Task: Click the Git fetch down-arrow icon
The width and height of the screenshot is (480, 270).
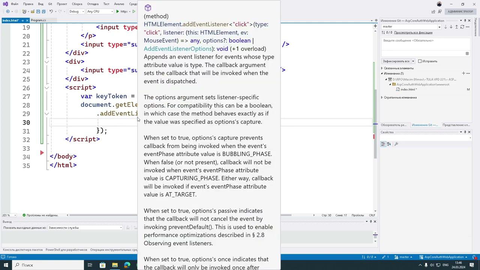Action: (x=445, y=27)
